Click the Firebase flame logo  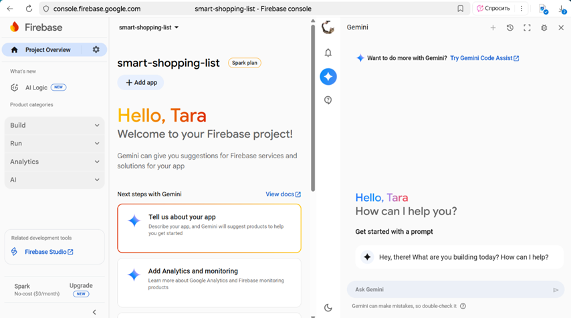pyautogui.click(x=15, y=27)
